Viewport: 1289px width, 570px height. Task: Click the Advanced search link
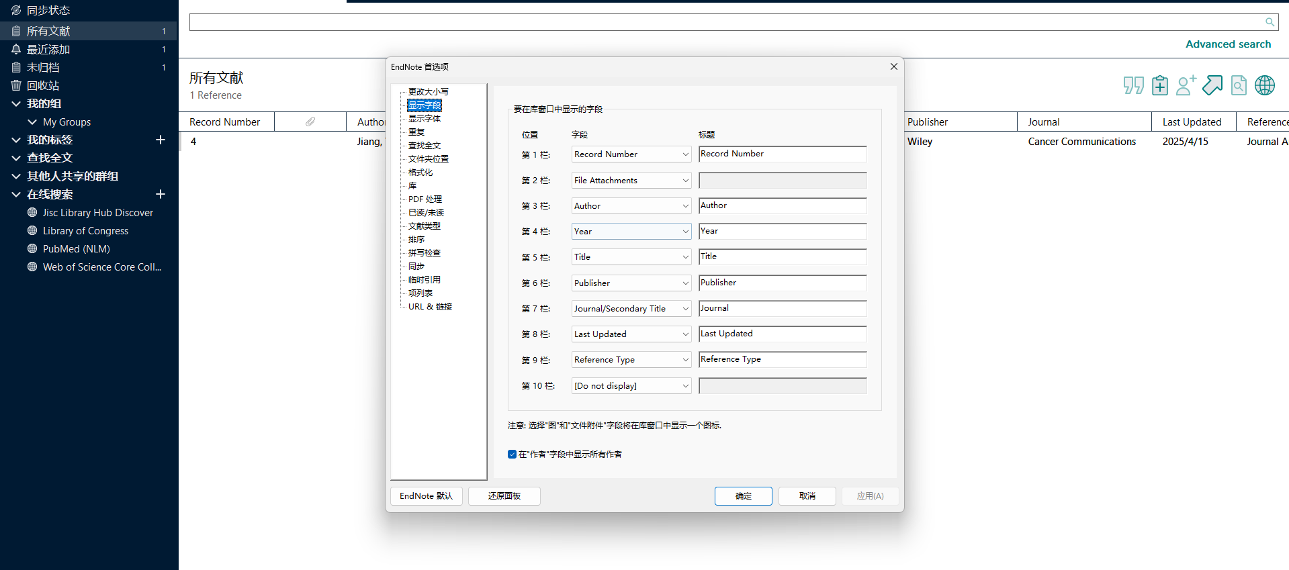click(x=1228, y=44)
